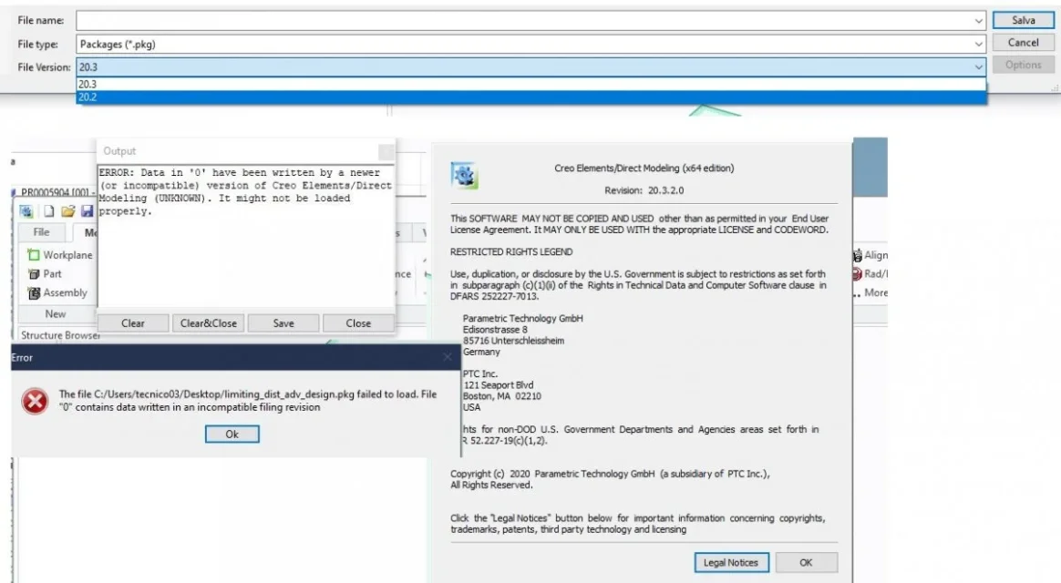Viewport: 1061px width, 583px height.
Task: Click the New group label in ribbon
Action: coord(56,314)
